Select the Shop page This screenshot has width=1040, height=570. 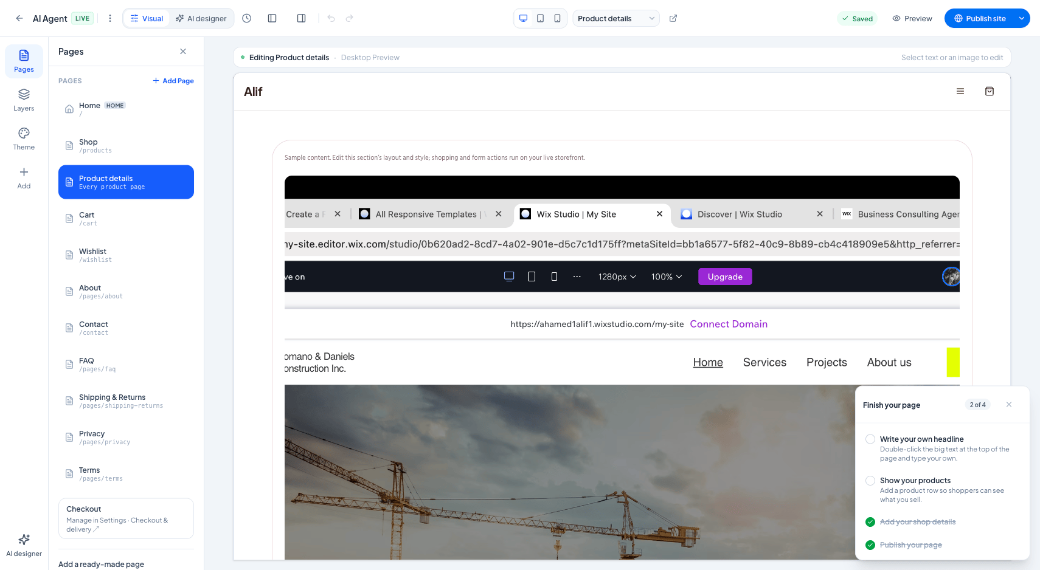point(126,146)
